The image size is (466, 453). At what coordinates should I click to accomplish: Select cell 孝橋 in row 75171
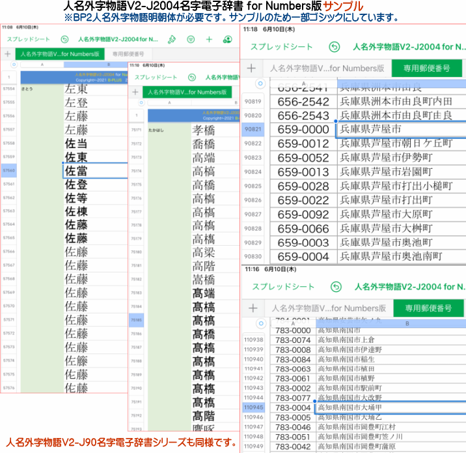pos(215,130)
